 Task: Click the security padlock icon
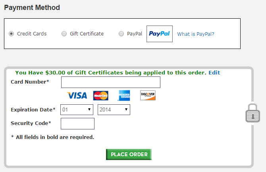(253, 113)
